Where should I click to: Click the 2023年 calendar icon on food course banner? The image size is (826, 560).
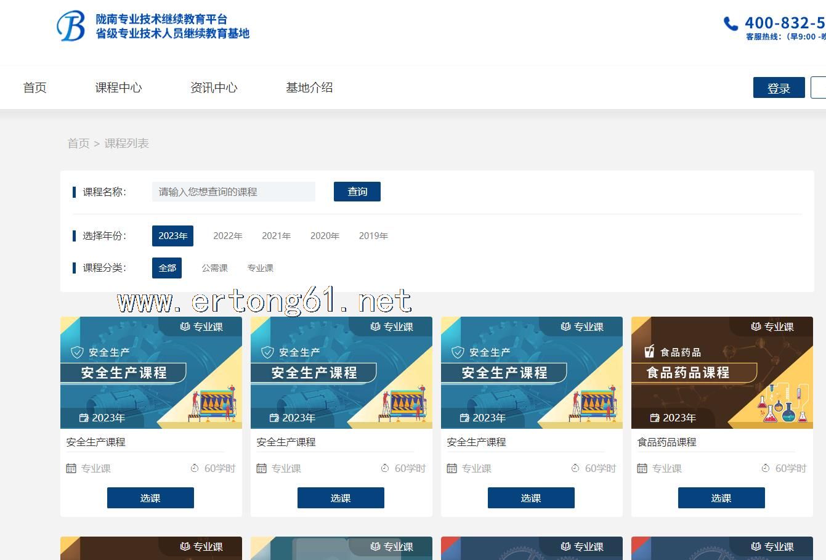point(655,418)
